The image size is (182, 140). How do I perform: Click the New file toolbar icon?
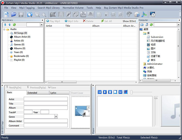point(6,14)
